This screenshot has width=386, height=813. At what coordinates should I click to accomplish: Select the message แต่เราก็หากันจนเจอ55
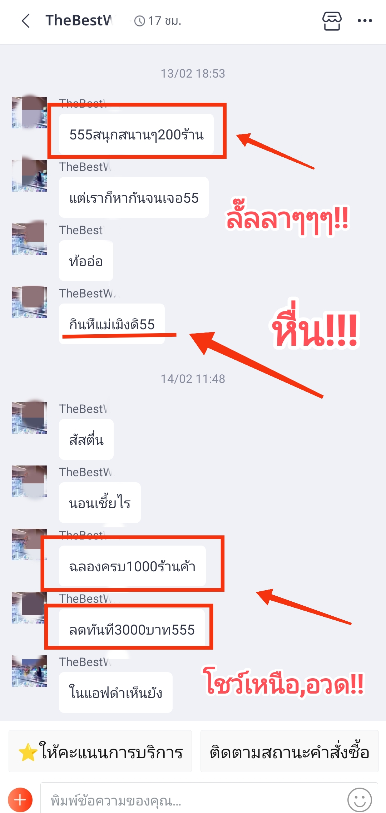pyautogui.click(x=134, y=197)
